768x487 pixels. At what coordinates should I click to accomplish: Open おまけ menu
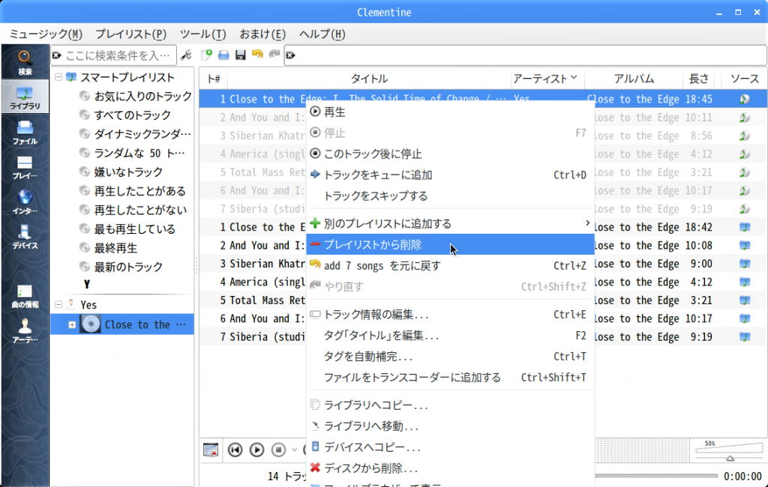click(x=262, y=34)
